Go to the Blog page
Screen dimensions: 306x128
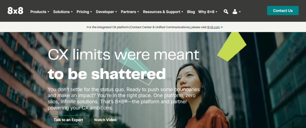[x=191, y=12]
